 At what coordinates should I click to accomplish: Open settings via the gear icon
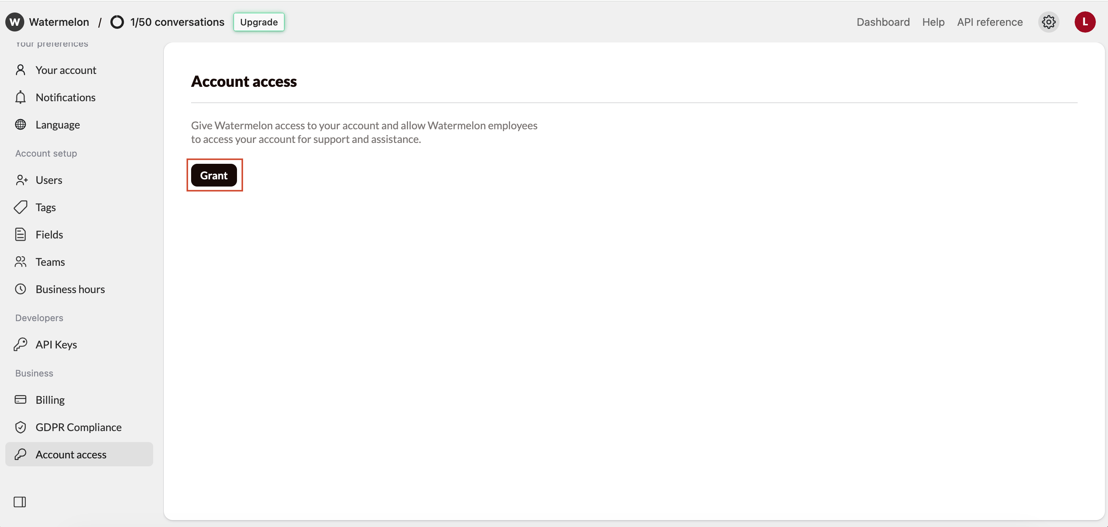click(x=1048, y=22)
